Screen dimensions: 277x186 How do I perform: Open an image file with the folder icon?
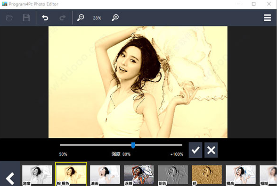click(x=9, y=17)
